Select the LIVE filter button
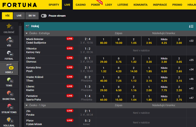This screenshot has width=196, height=127. (x=19, y=16)
